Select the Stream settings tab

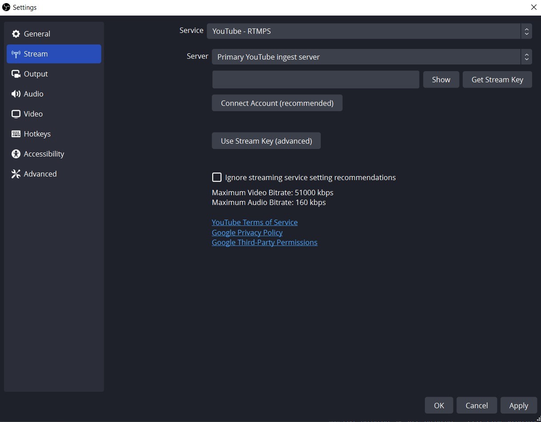tap(54, 54)
